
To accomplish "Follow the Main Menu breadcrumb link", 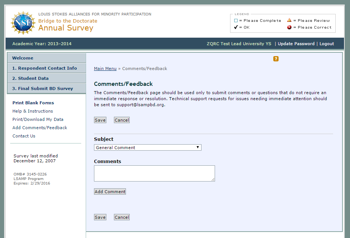I will (x=105, y=69).
